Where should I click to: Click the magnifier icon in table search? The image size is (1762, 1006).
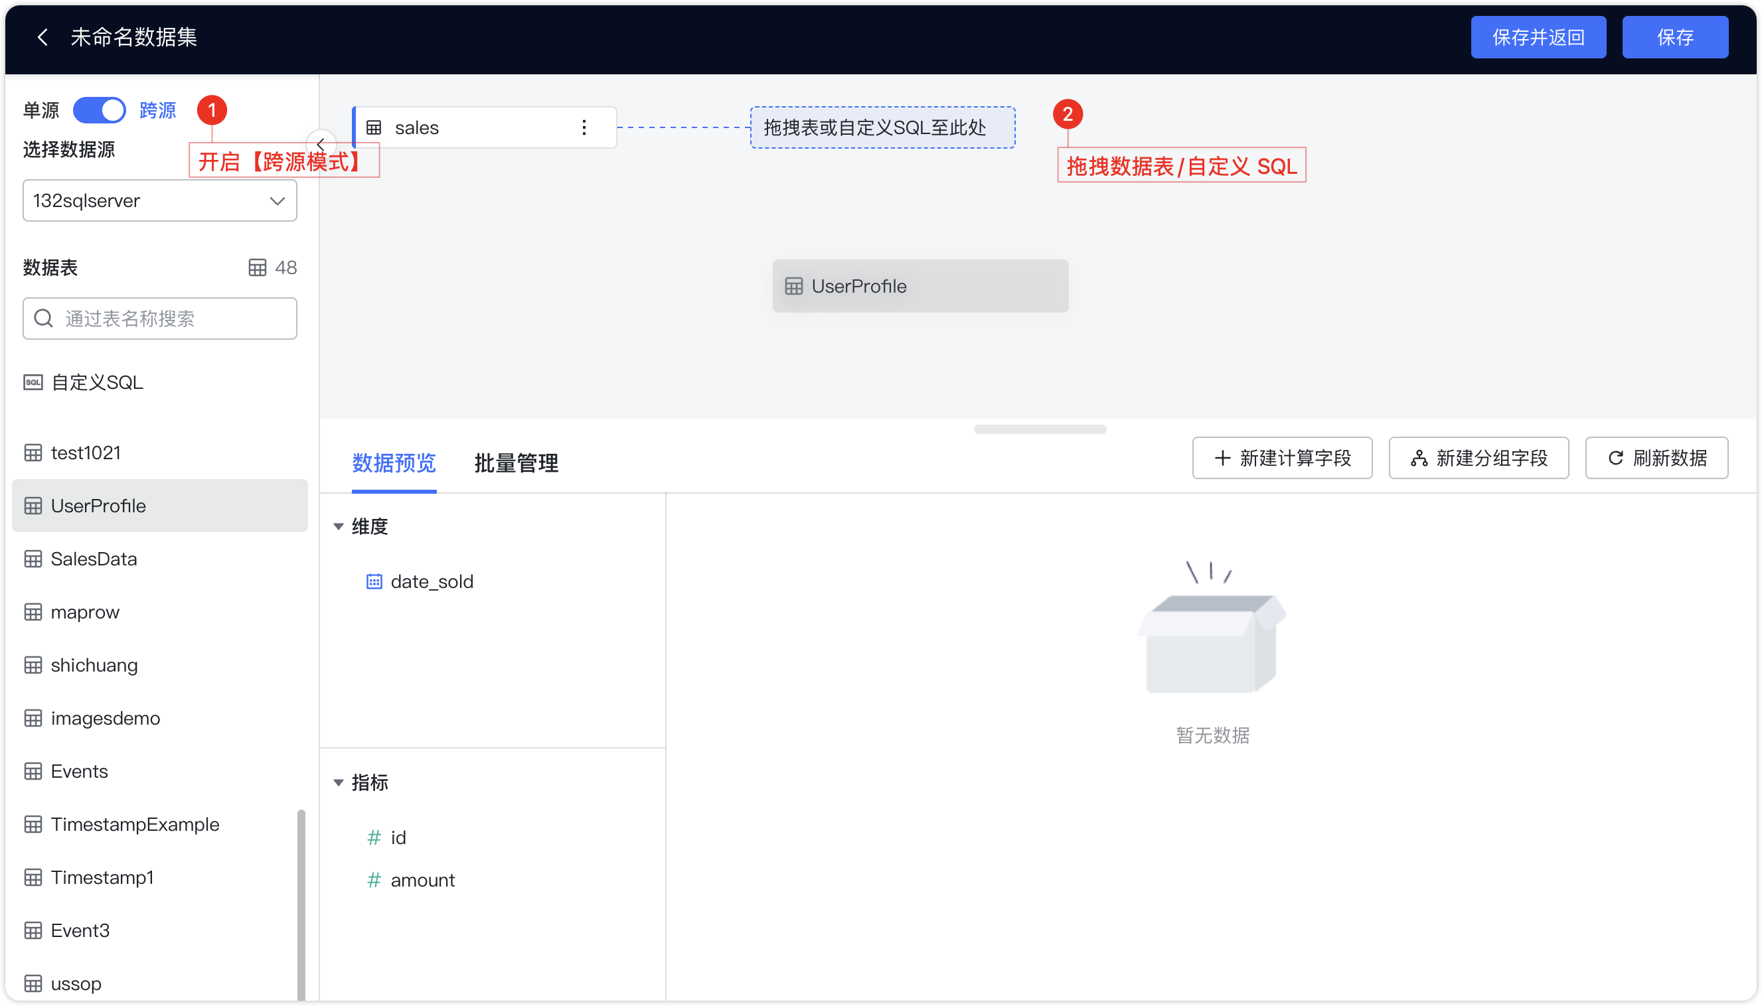coord(44,319)
